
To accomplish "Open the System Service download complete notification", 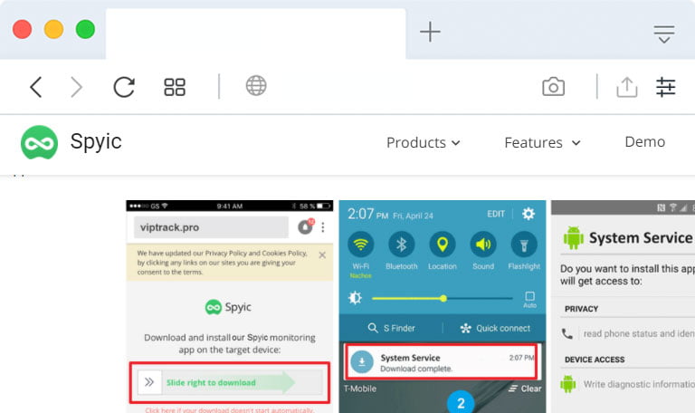I will [442, 362].
